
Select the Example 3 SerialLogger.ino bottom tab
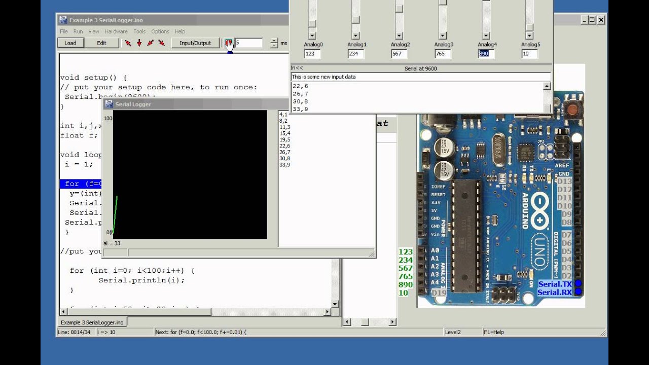(x=92, y=322)
